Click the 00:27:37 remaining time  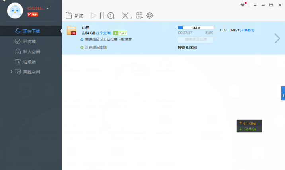pos(185,33)
